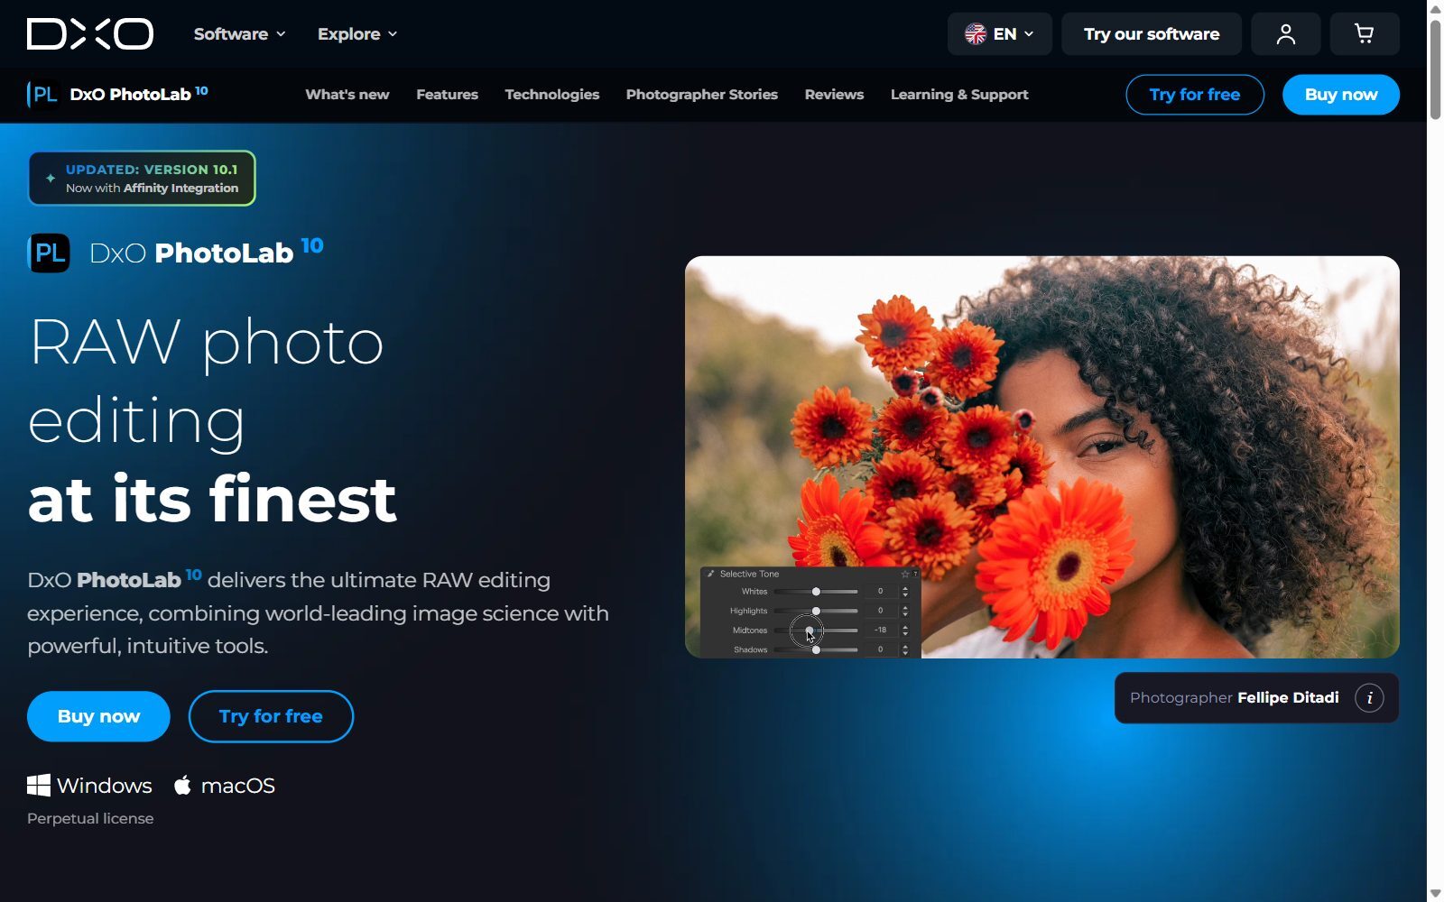The image size is (1444, 902).
Task: Open Reviews menu item
Action: 834,95
